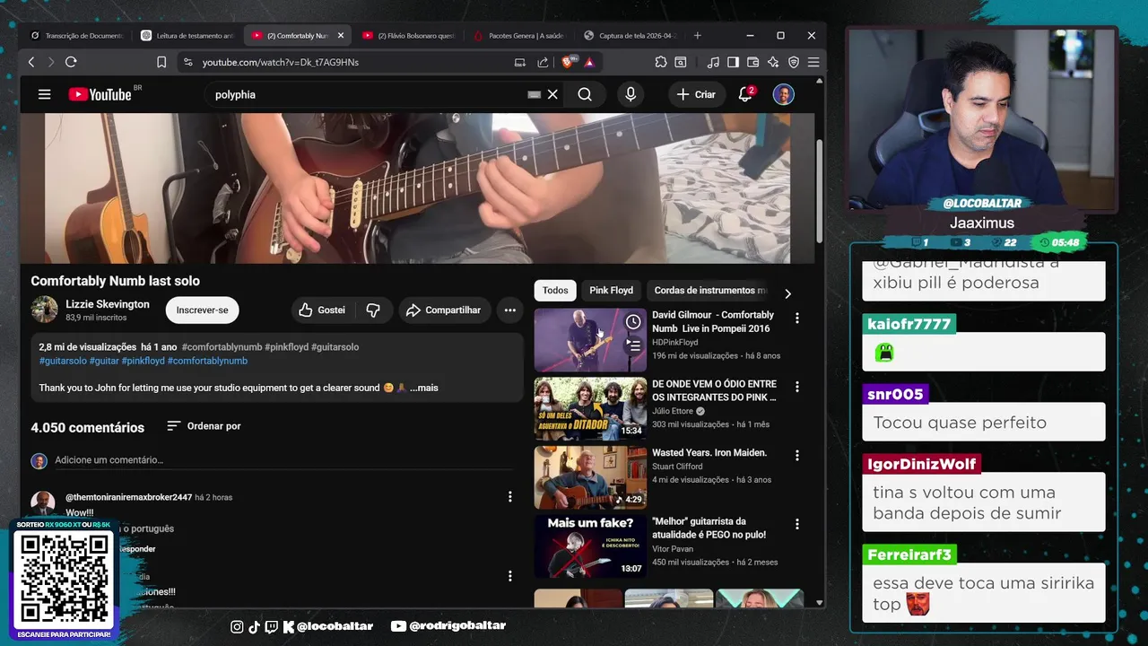Screen dimensions: 1148x646
Task: Open browser extensions puzzle icon
Action: point(661,62)
